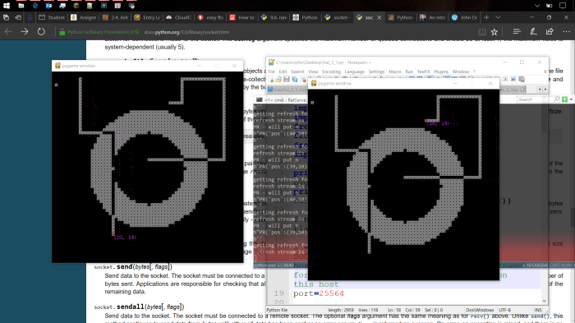Toggle Edge reading view icon
575x323 pixels.
click(482, 32)
